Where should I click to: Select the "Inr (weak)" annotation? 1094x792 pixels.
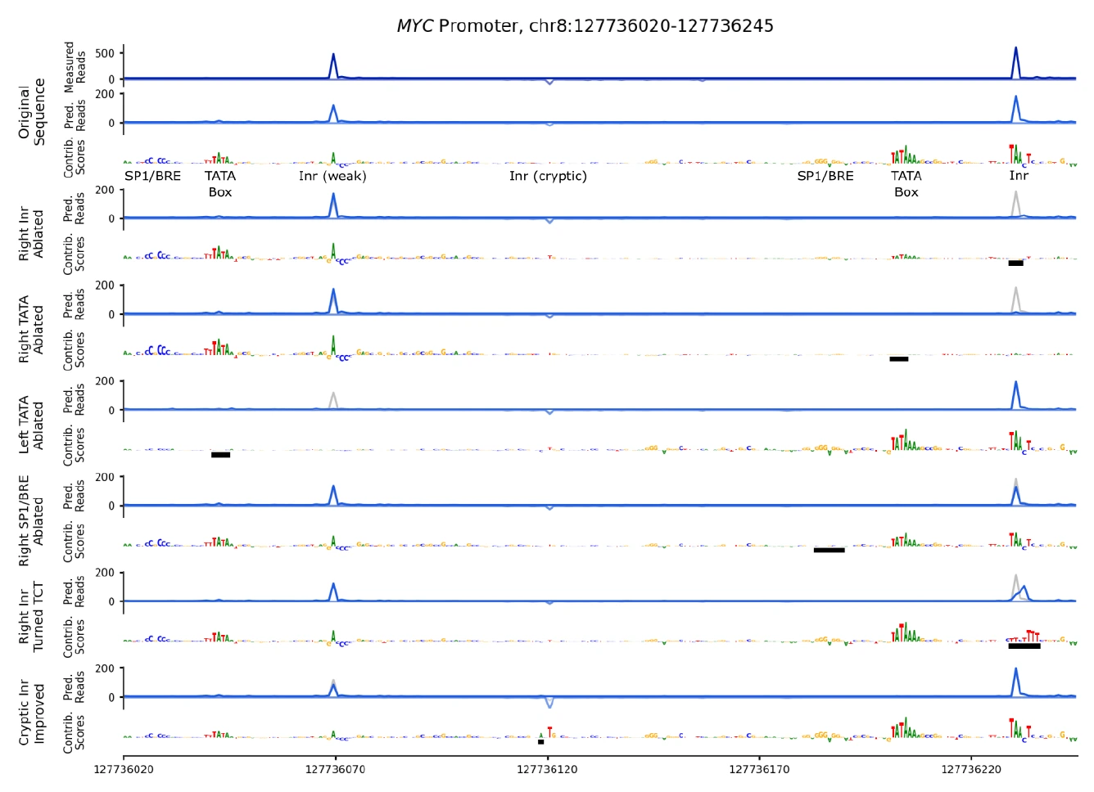point(332,176)
